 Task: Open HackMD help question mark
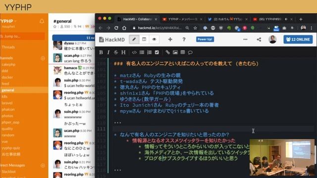point(184,40)
